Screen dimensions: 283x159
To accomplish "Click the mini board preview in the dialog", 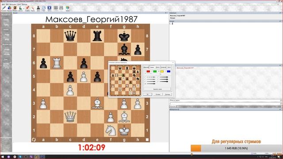I will [x=126, y=80].
